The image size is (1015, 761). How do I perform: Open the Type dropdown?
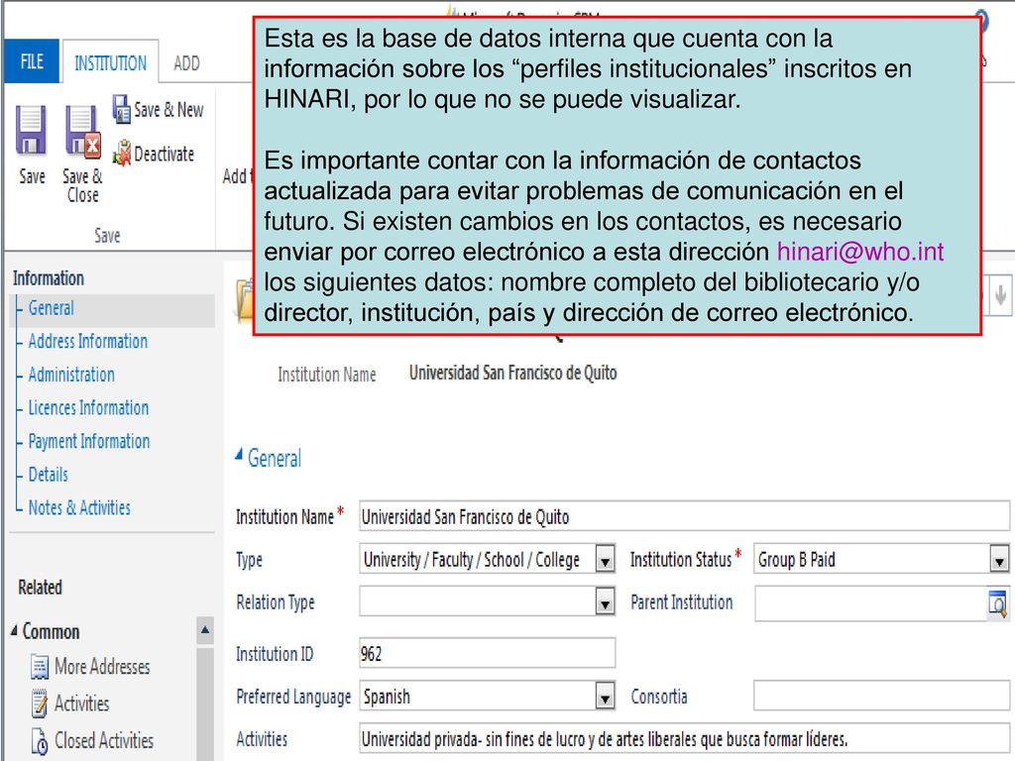[605, 561]
